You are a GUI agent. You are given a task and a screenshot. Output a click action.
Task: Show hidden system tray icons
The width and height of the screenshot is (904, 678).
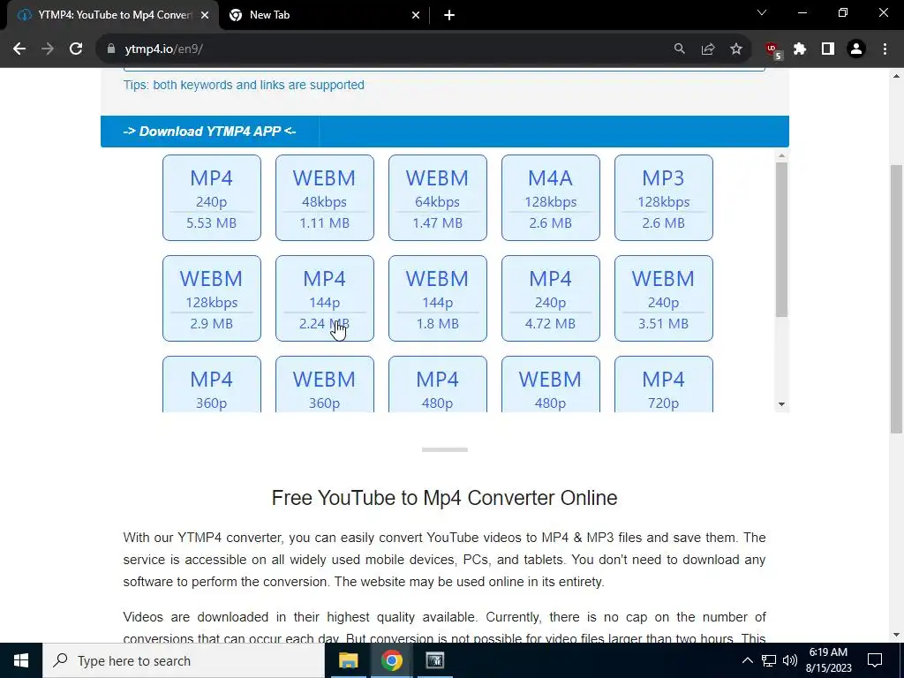pyautogui.click(x=747, y=660)
